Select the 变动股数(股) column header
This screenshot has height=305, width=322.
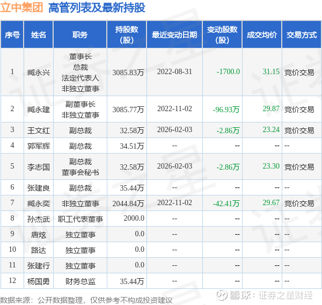pos(222,34)
